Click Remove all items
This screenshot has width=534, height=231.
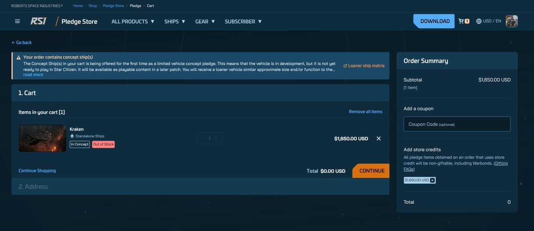pos(365,112)
